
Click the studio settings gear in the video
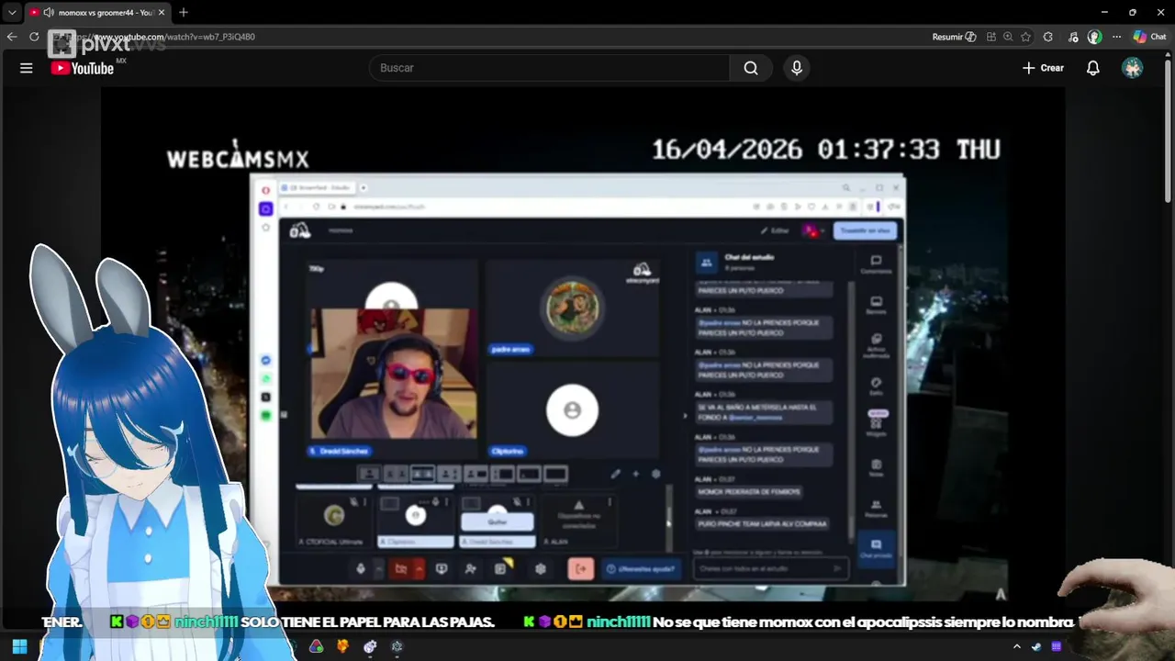tap(541, 569)
